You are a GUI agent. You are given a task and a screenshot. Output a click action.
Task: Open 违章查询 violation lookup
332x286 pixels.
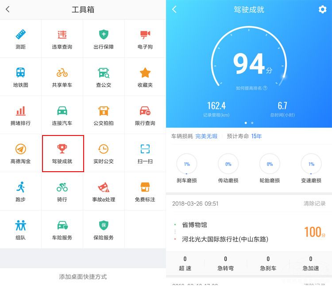point(62,39)
